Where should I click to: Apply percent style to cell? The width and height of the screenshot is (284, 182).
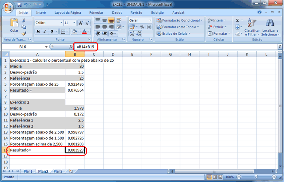point(142,27)
